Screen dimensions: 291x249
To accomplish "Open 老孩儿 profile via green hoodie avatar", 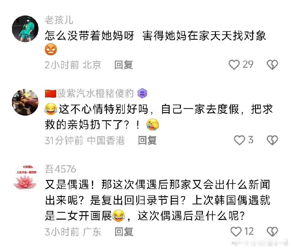I will coord(25,29).
